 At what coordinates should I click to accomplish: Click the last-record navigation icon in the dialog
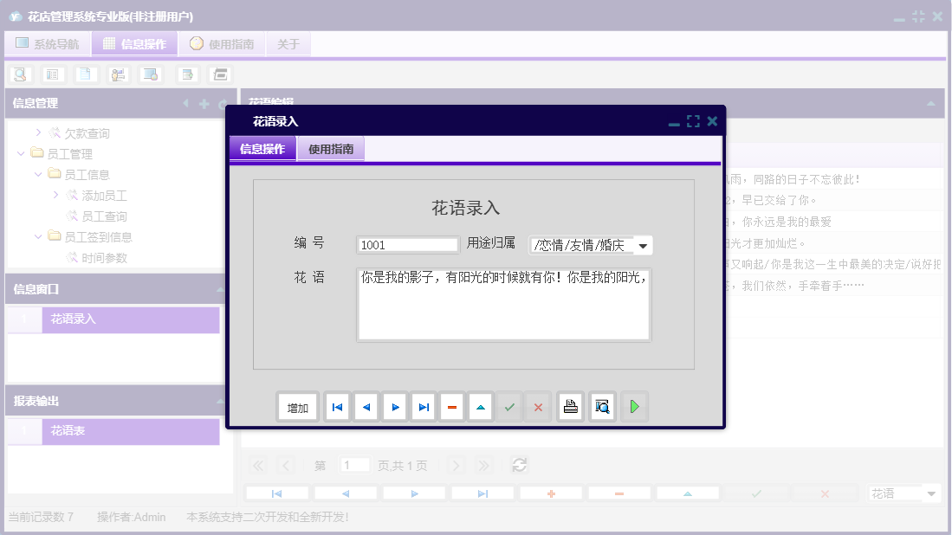coord(423,407)
